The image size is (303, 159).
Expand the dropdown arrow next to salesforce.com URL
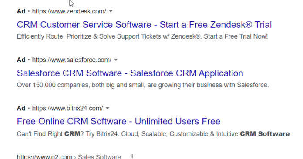point(116,60)
